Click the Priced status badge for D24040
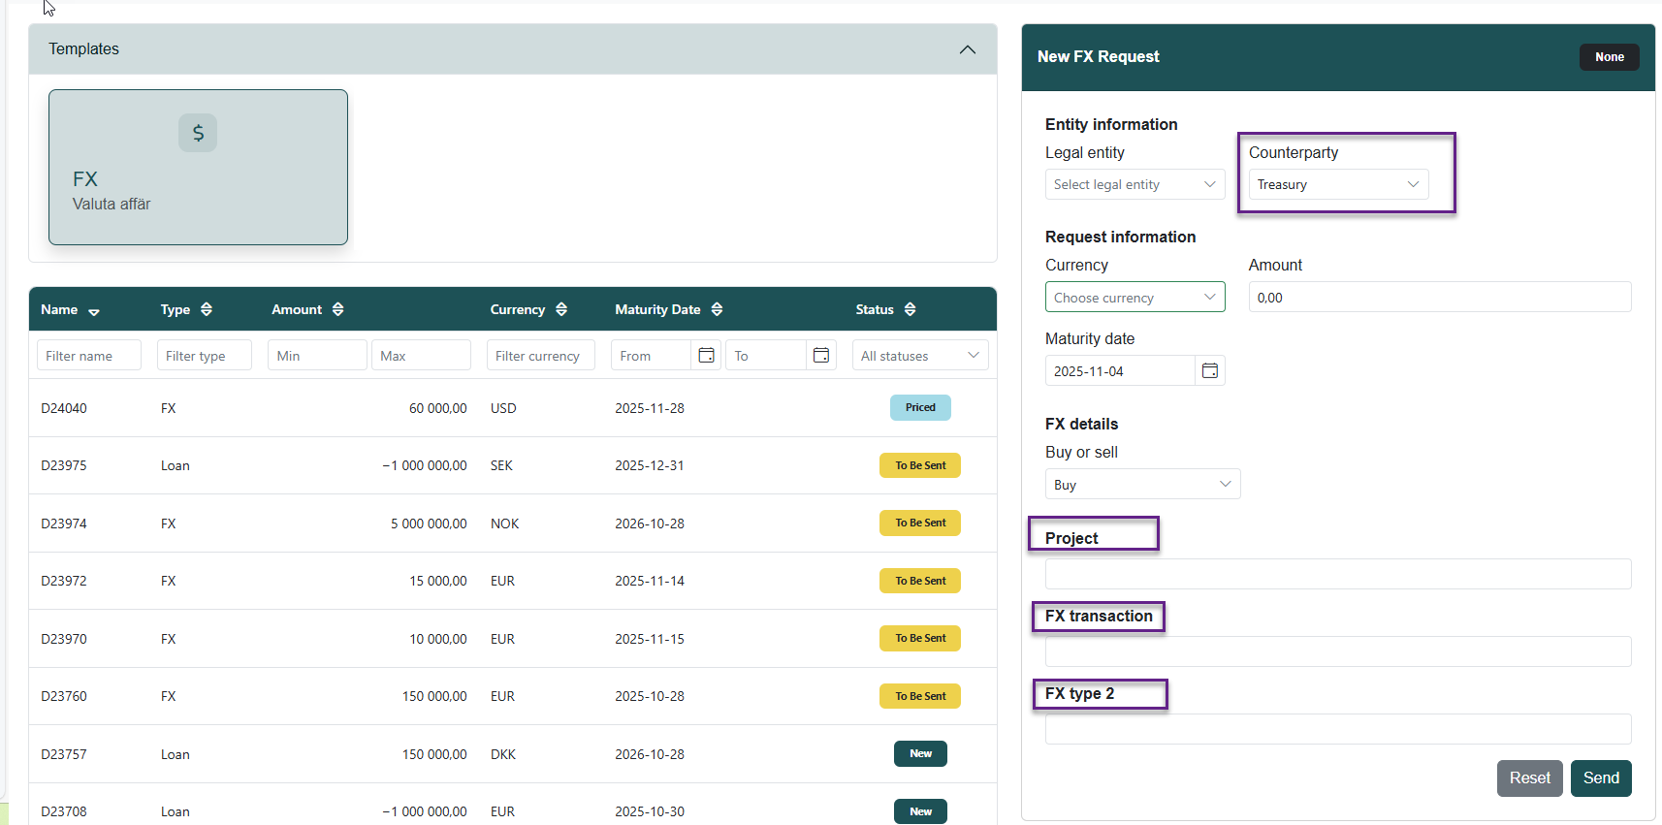Image resolution: width=1662 pixels, height=825 pixels. pos(920,408)
